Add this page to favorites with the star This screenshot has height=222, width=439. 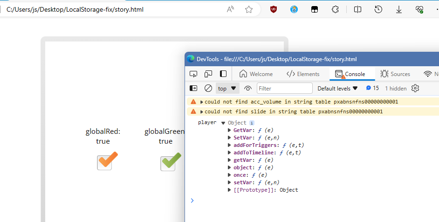coord(249,9)
